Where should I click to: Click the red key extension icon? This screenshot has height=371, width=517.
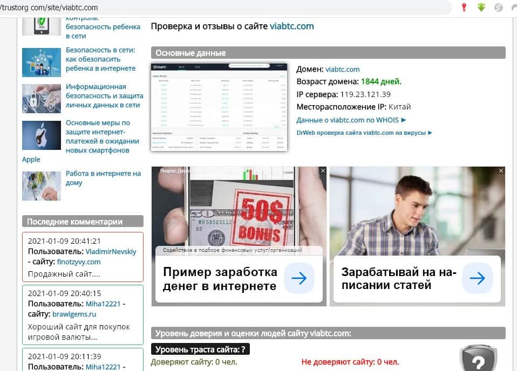[464, 7]
